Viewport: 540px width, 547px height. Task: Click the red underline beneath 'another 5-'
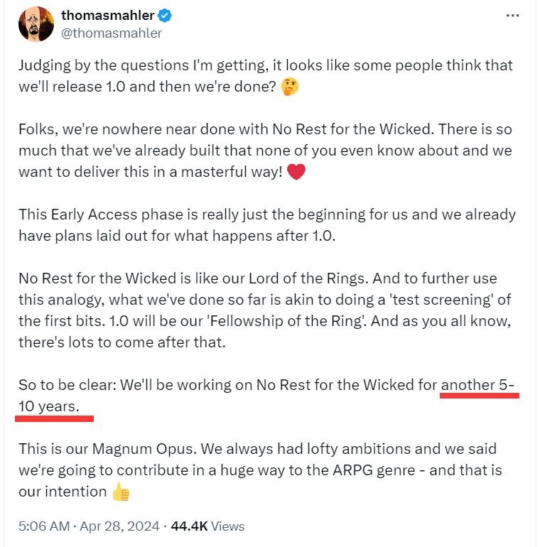480,395
